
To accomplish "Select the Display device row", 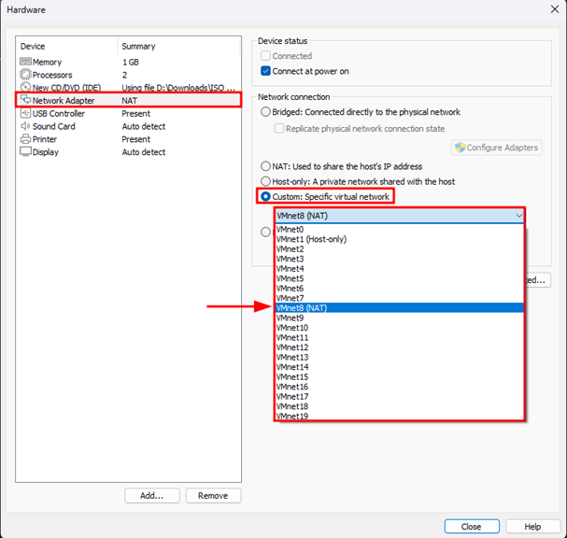I will pos(128,152).
